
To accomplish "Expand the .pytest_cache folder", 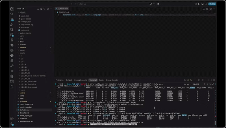I will 34,33.
